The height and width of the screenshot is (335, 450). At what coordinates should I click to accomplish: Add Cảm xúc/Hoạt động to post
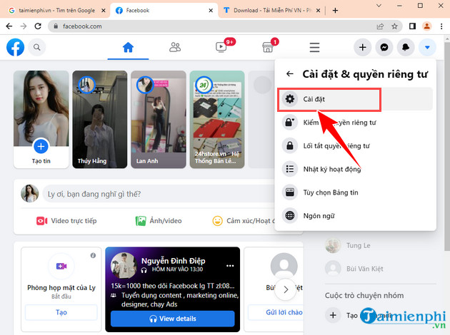[x=244, y=221]
